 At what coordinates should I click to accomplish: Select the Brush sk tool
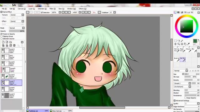[177, 59]
